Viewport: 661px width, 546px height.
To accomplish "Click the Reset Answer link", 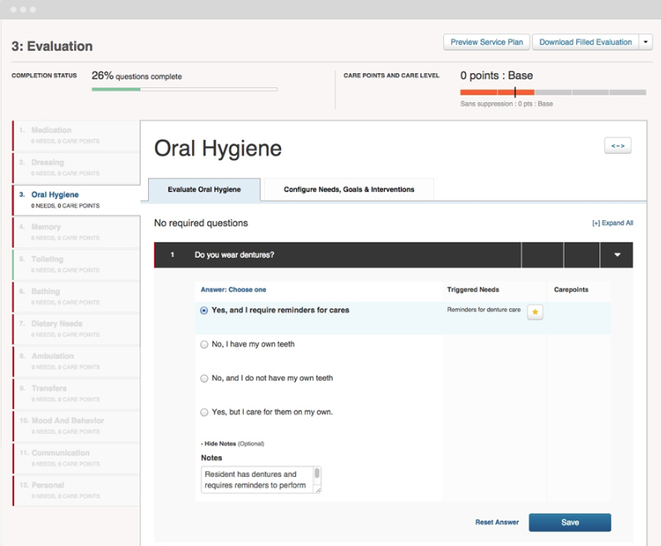I will click(x=497, y=523).
